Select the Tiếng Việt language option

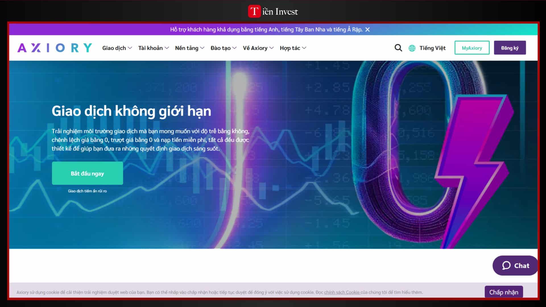[x=432, y=48]
